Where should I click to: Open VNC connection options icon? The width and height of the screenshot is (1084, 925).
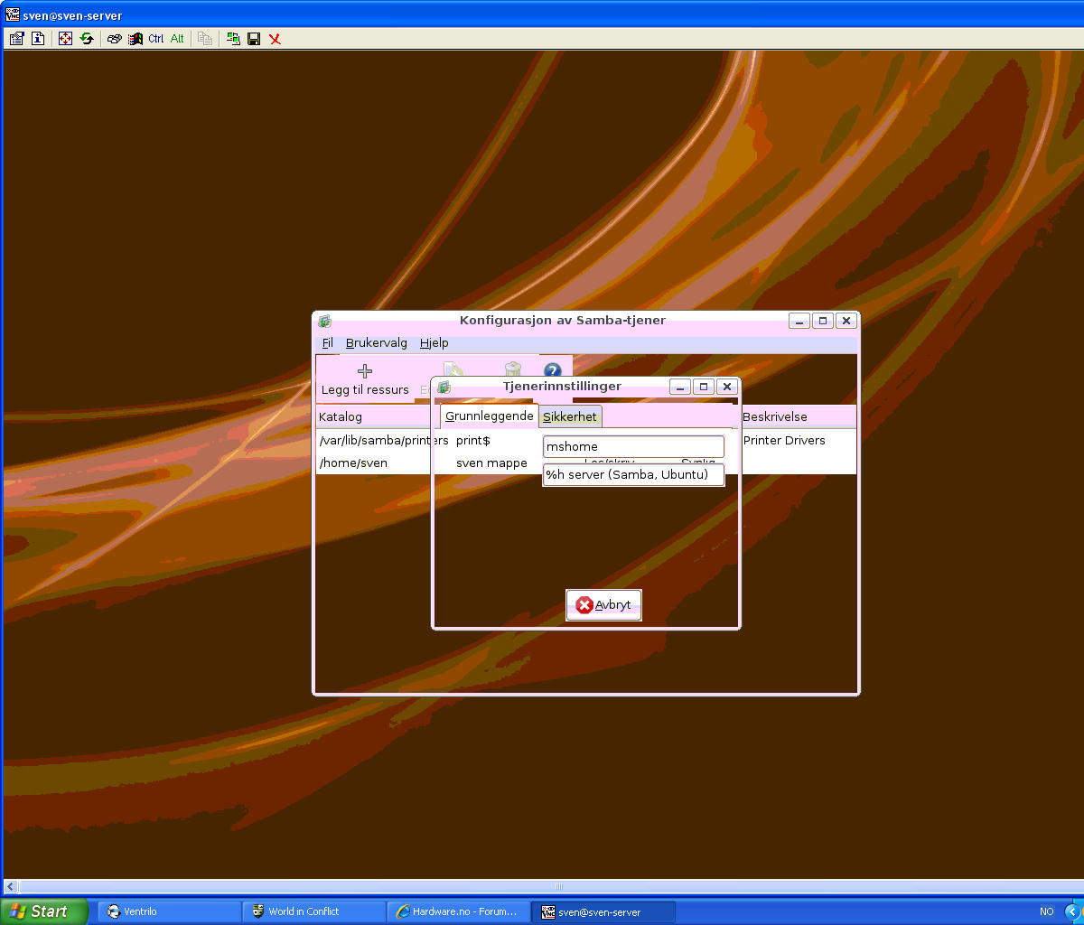[x=16, y=39]
